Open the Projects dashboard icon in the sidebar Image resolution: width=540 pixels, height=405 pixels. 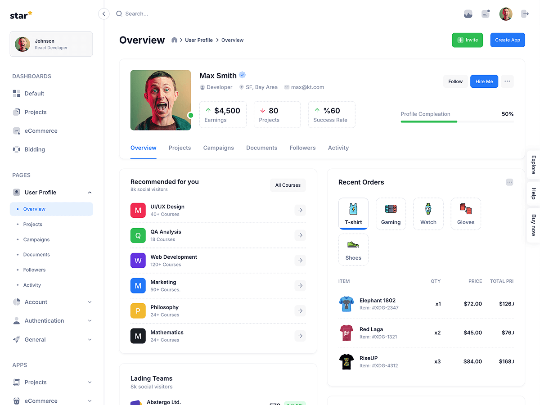(x=17, y=112)
